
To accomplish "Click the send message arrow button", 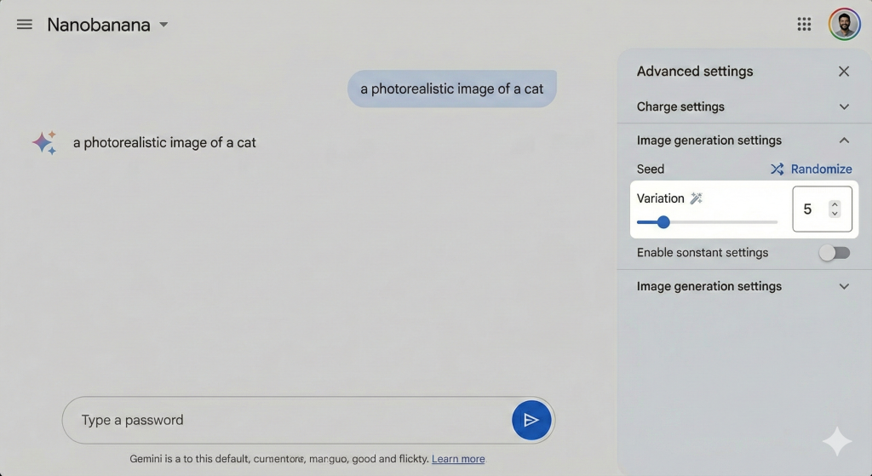I will tap(531, 420).
